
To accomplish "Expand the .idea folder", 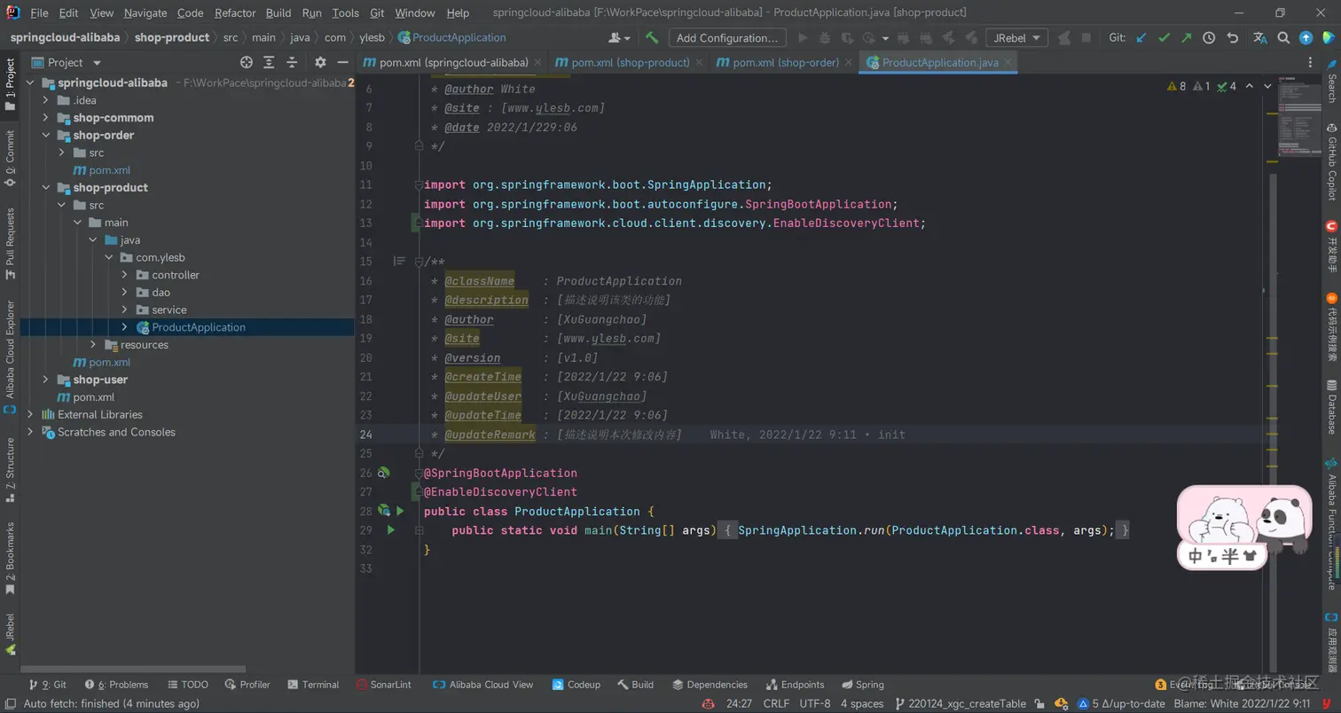I will tap(45, 100).
